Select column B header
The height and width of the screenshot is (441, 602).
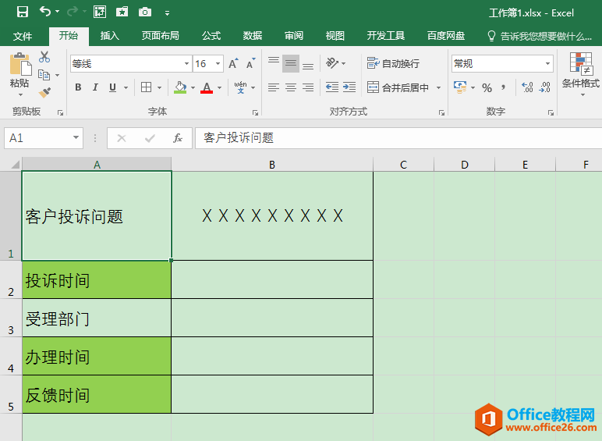pos(272,165)
